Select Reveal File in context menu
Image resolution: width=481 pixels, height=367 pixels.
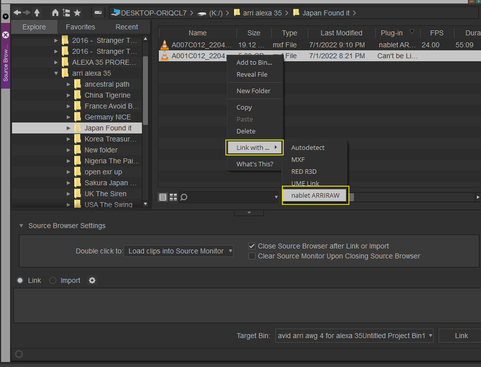[252, 75]
